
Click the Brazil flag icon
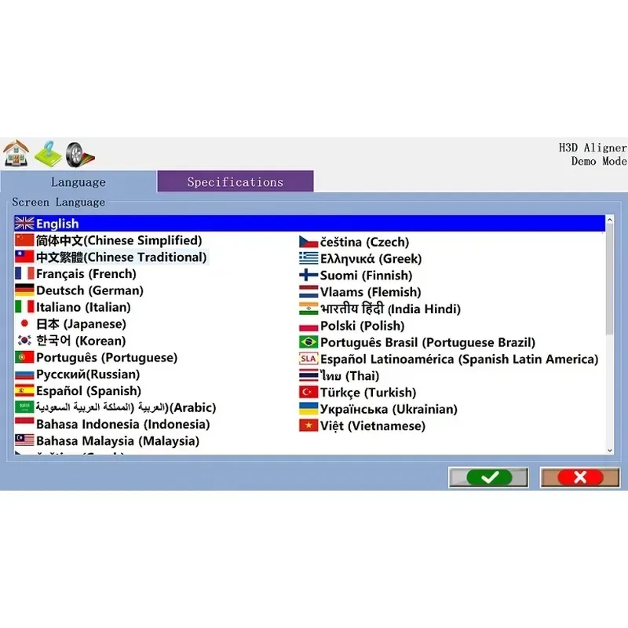point(309,342)
